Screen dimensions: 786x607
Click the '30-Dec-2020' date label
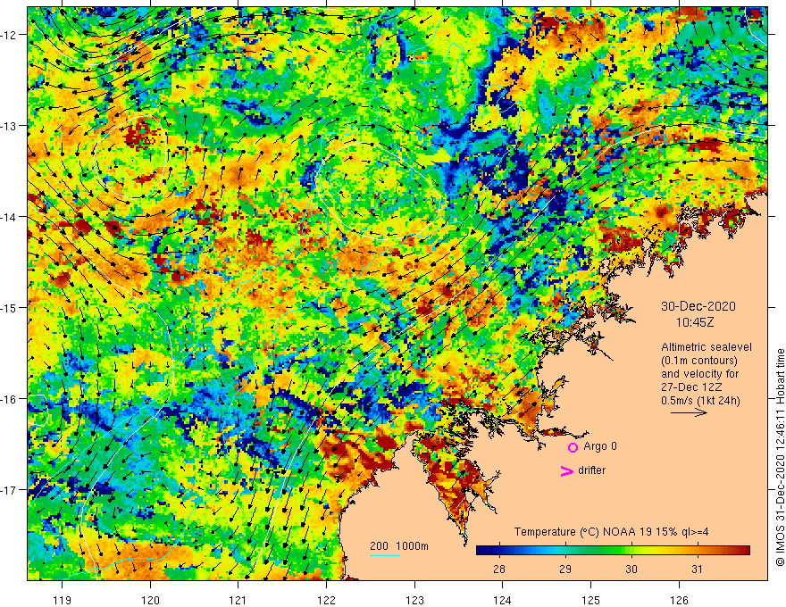[698, 306]
